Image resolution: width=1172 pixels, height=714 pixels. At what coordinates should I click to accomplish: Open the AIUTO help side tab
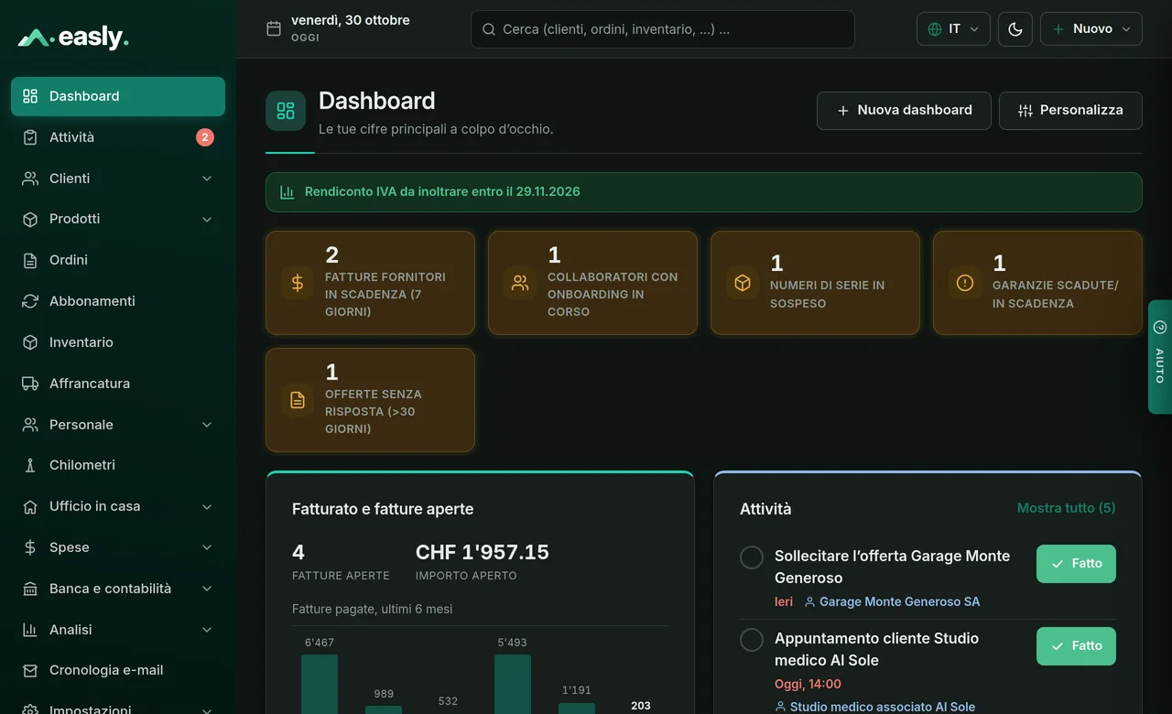click(x=1160, y=357)
